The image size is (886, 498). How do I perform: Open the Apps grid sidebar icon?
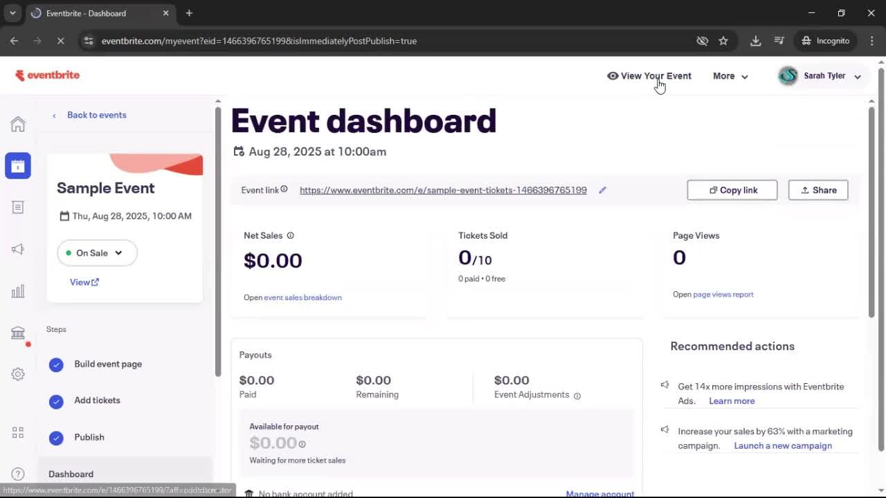tap(18, 432)
